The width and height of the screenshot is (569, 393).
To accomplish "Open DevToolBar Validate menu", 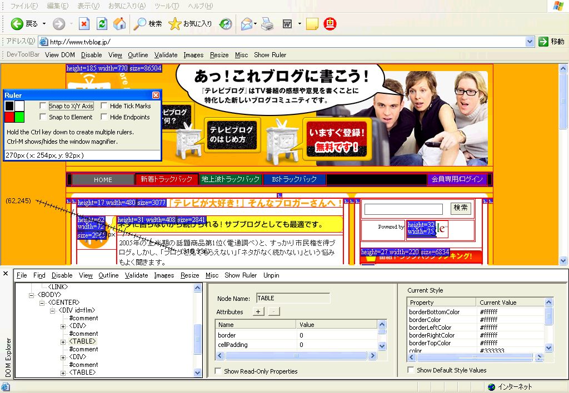I will (x=166, y=55).
